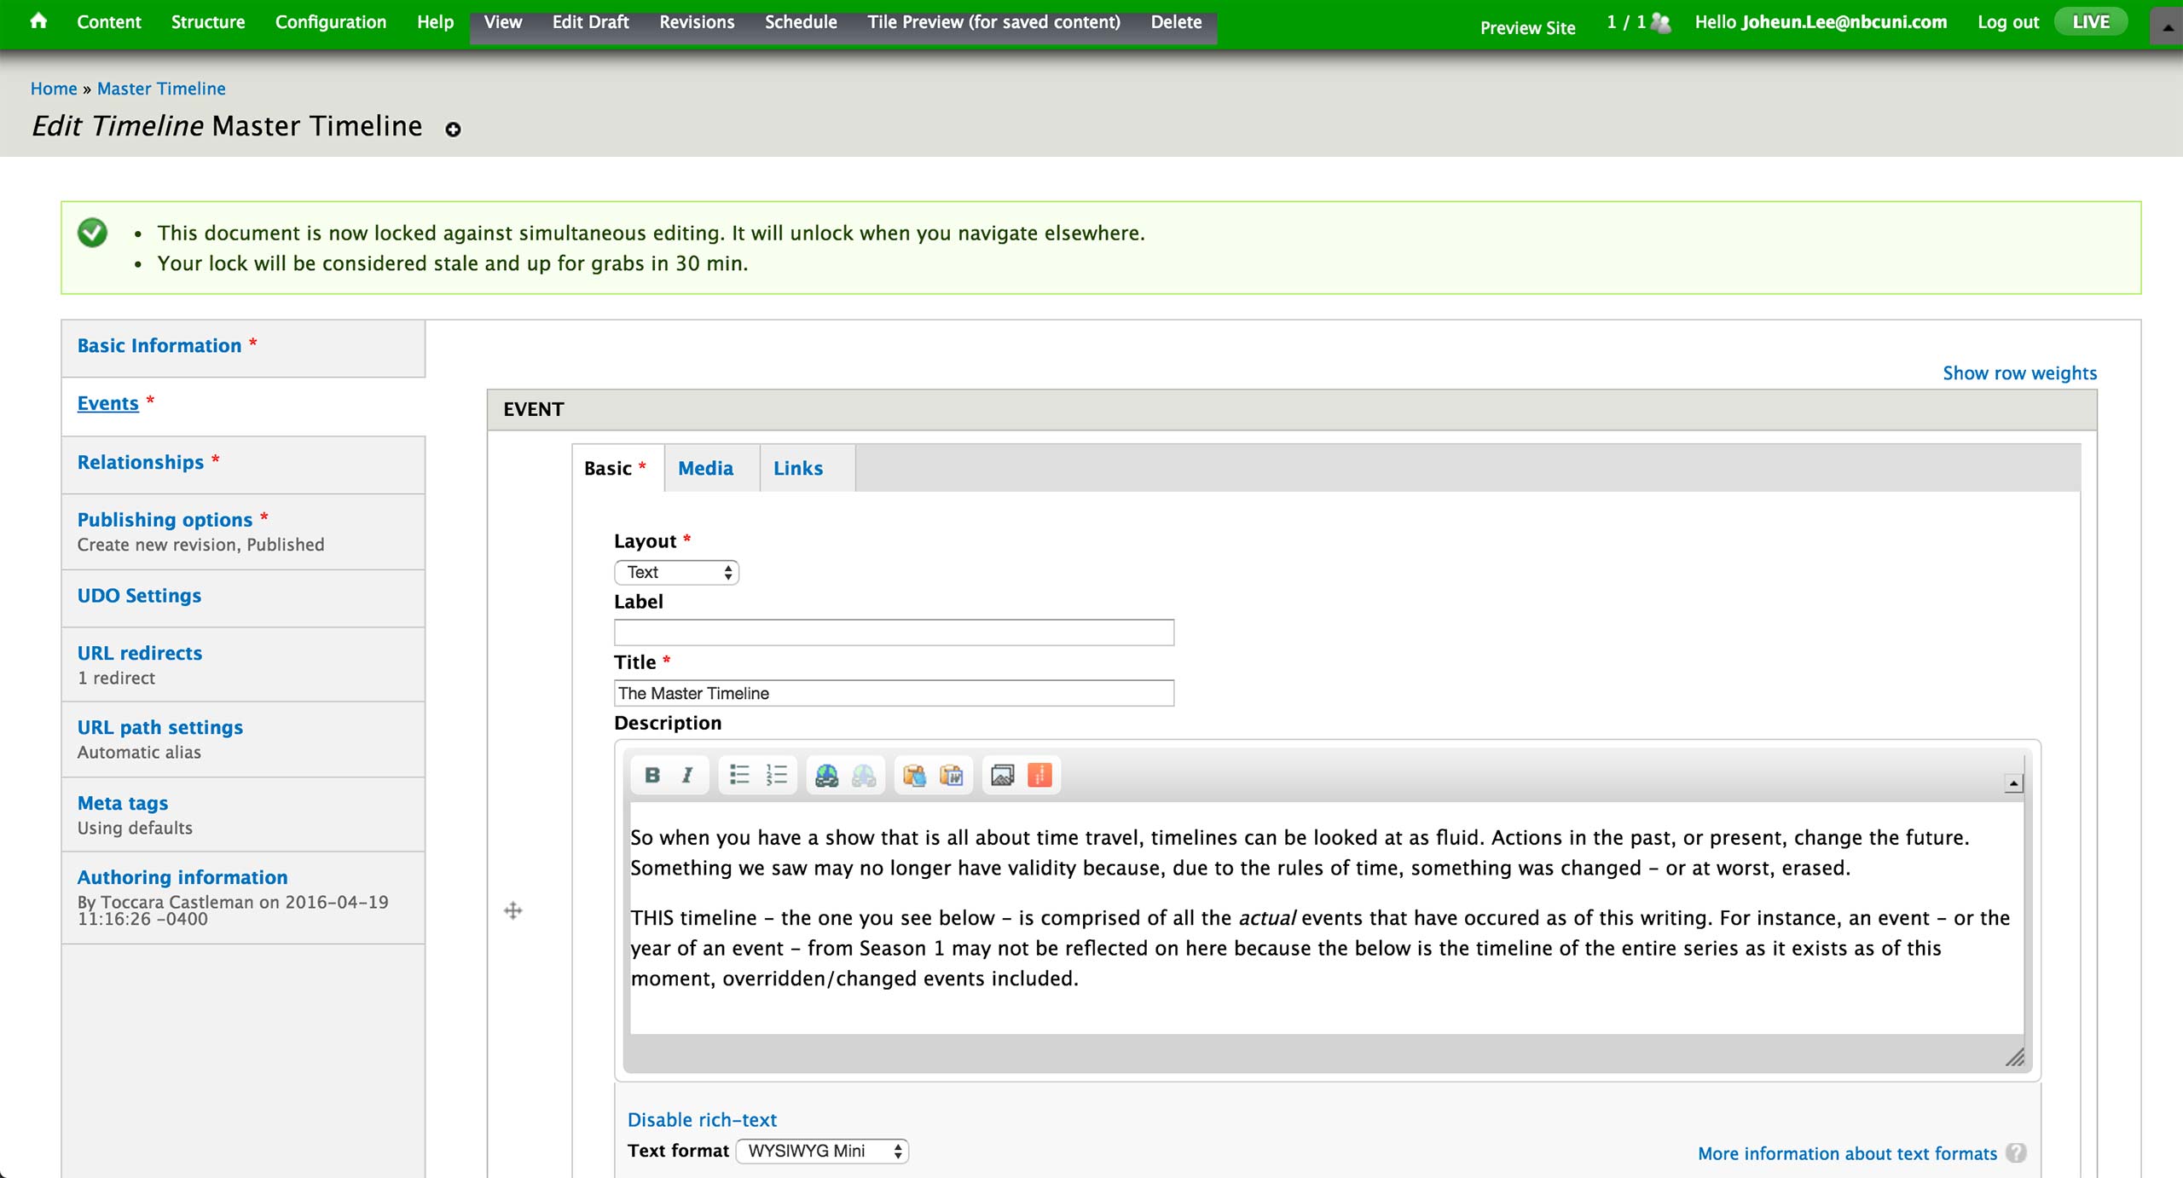Collapse the admin menu corner arrow
The height and width of the screenshot is (1178, 2183).
(2167, 26)
